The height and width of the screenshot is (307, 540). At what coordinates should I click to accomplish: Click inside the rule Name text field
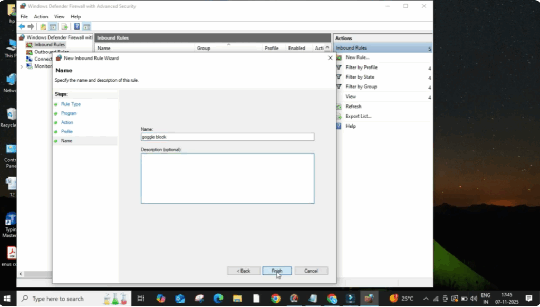tap(227, 137)
